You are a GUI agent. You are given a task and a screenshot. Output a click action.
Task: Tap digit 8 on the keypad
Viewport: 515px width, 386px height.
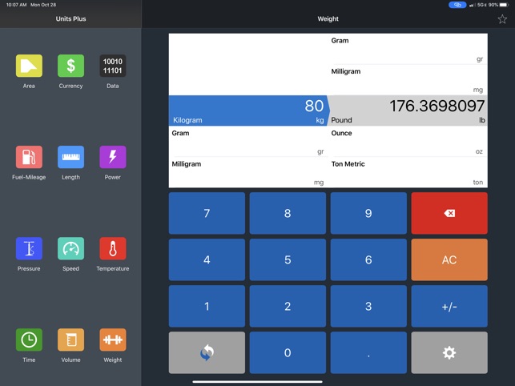coord(288,213)
